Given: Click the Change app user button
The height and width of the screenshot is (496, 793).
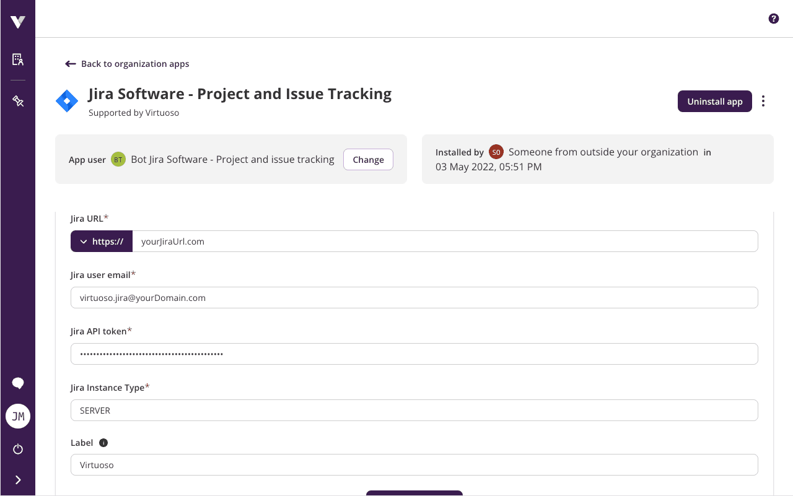Looking at the screenshot, I should pos(368,159).
